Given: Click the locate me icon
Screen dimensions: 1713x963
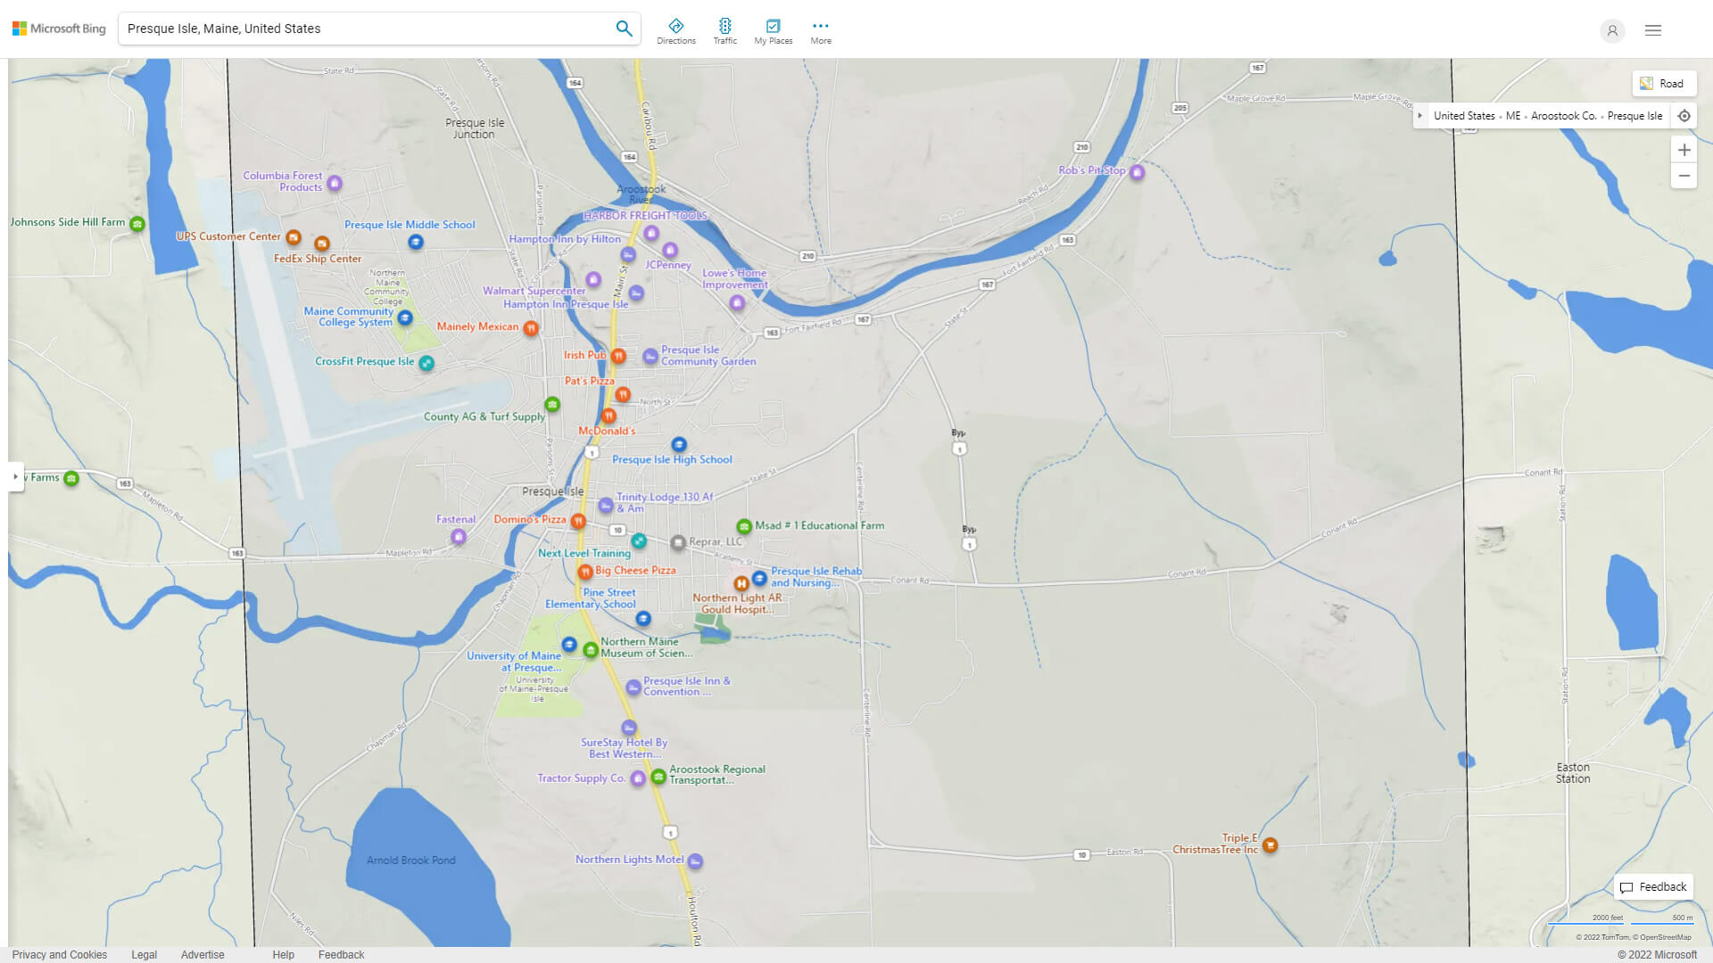Looking at the screenshot, I should click(x=1684, y=116).
